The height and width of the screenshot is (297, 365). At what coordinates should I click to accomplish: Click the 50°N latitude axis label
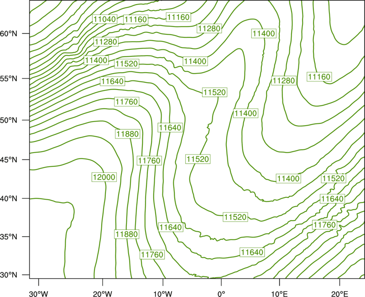[9, 120]
